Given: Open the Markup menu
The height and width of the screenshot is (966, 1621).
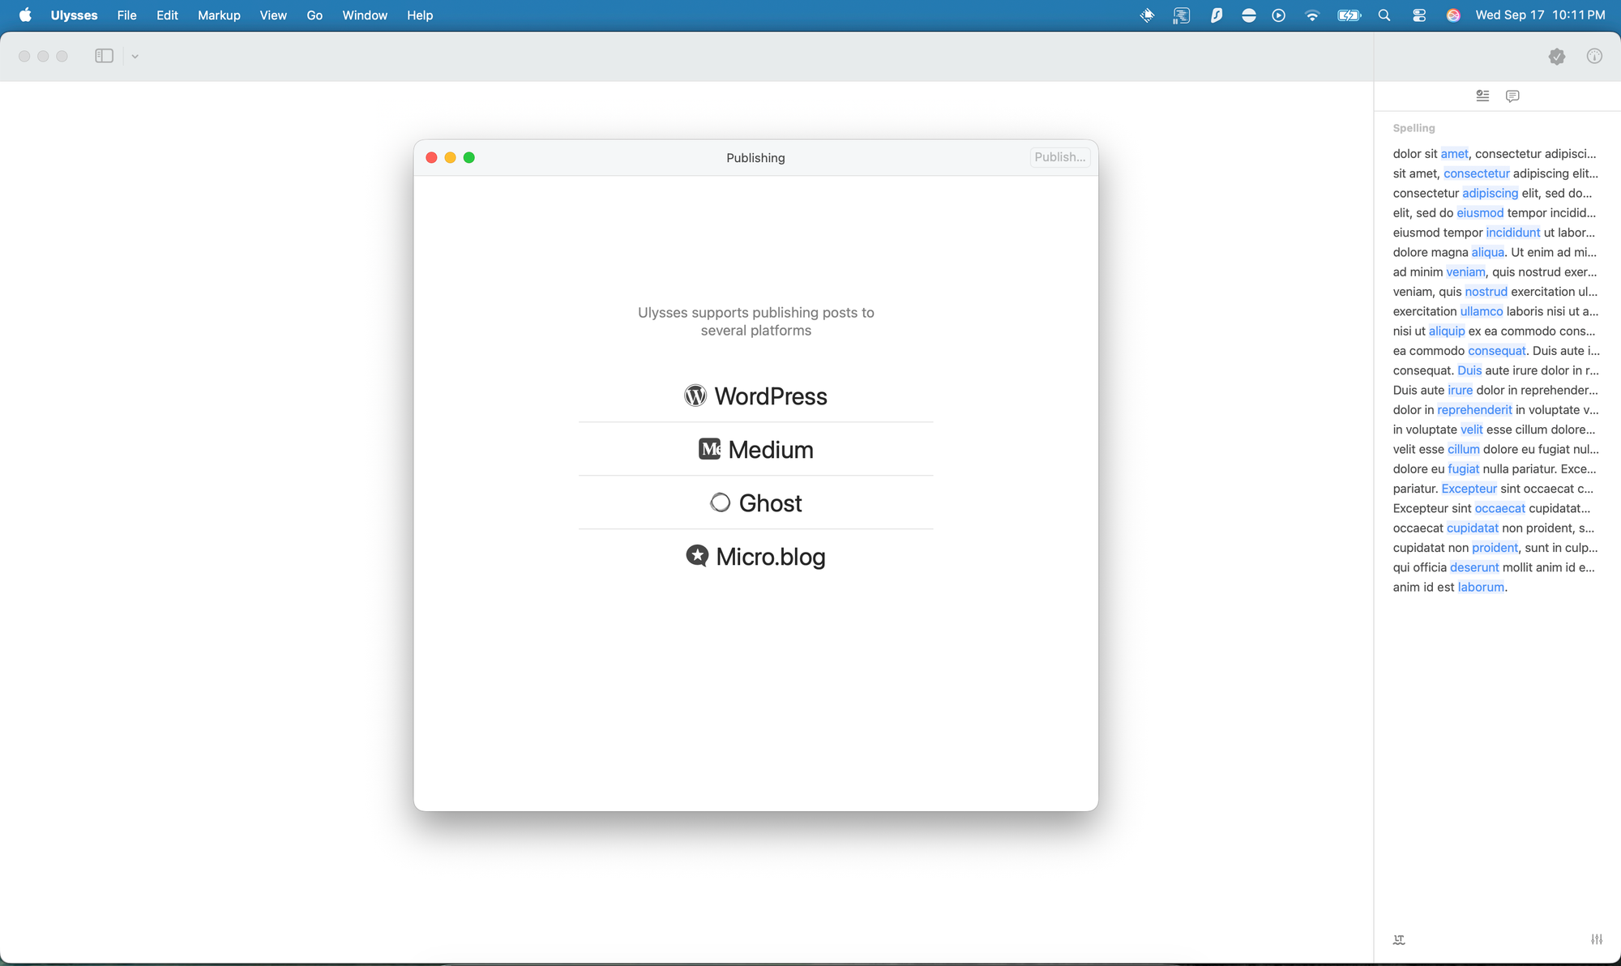Looking at the screenshot, I should point(219,15).
